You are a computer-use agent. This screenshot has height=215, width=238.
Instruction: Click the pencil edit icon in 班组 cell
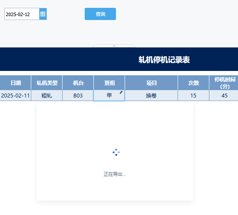121,92
